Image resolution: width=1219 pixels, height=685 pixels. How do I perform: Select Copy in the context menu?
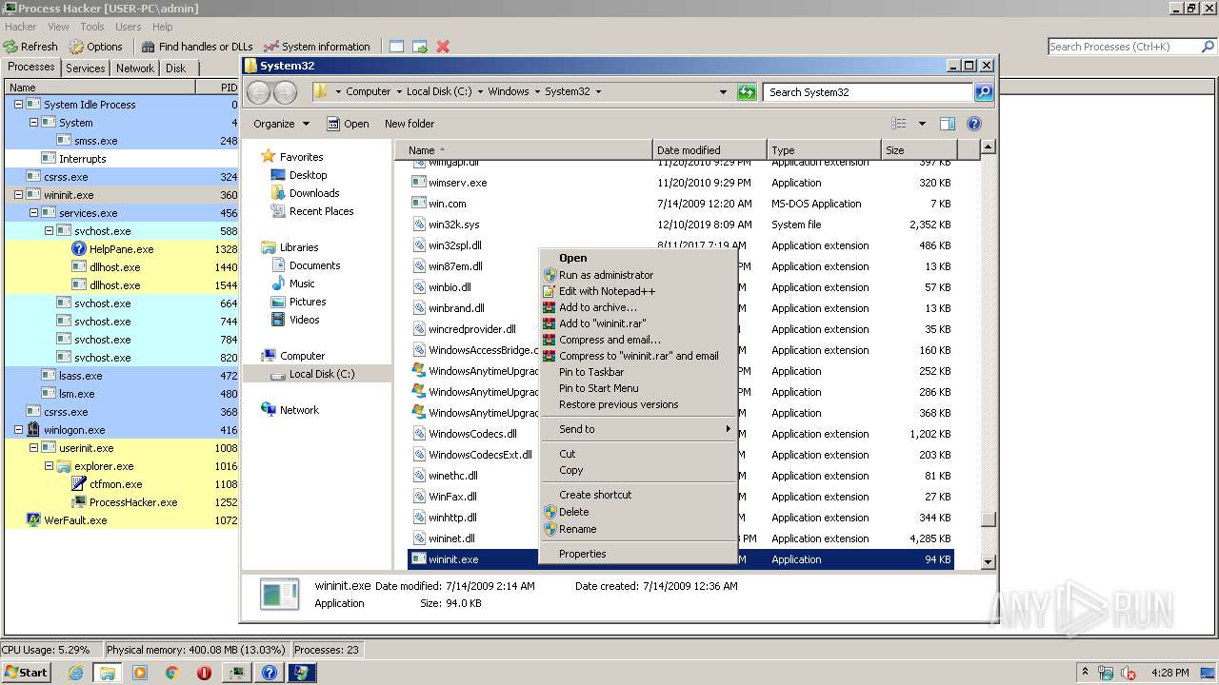point(638,470)
